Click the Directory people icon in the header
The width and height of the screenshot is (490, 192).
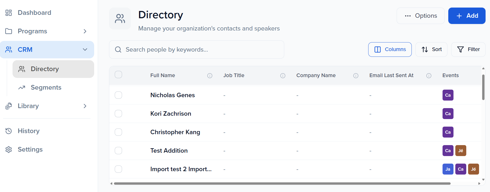(120, 18)
